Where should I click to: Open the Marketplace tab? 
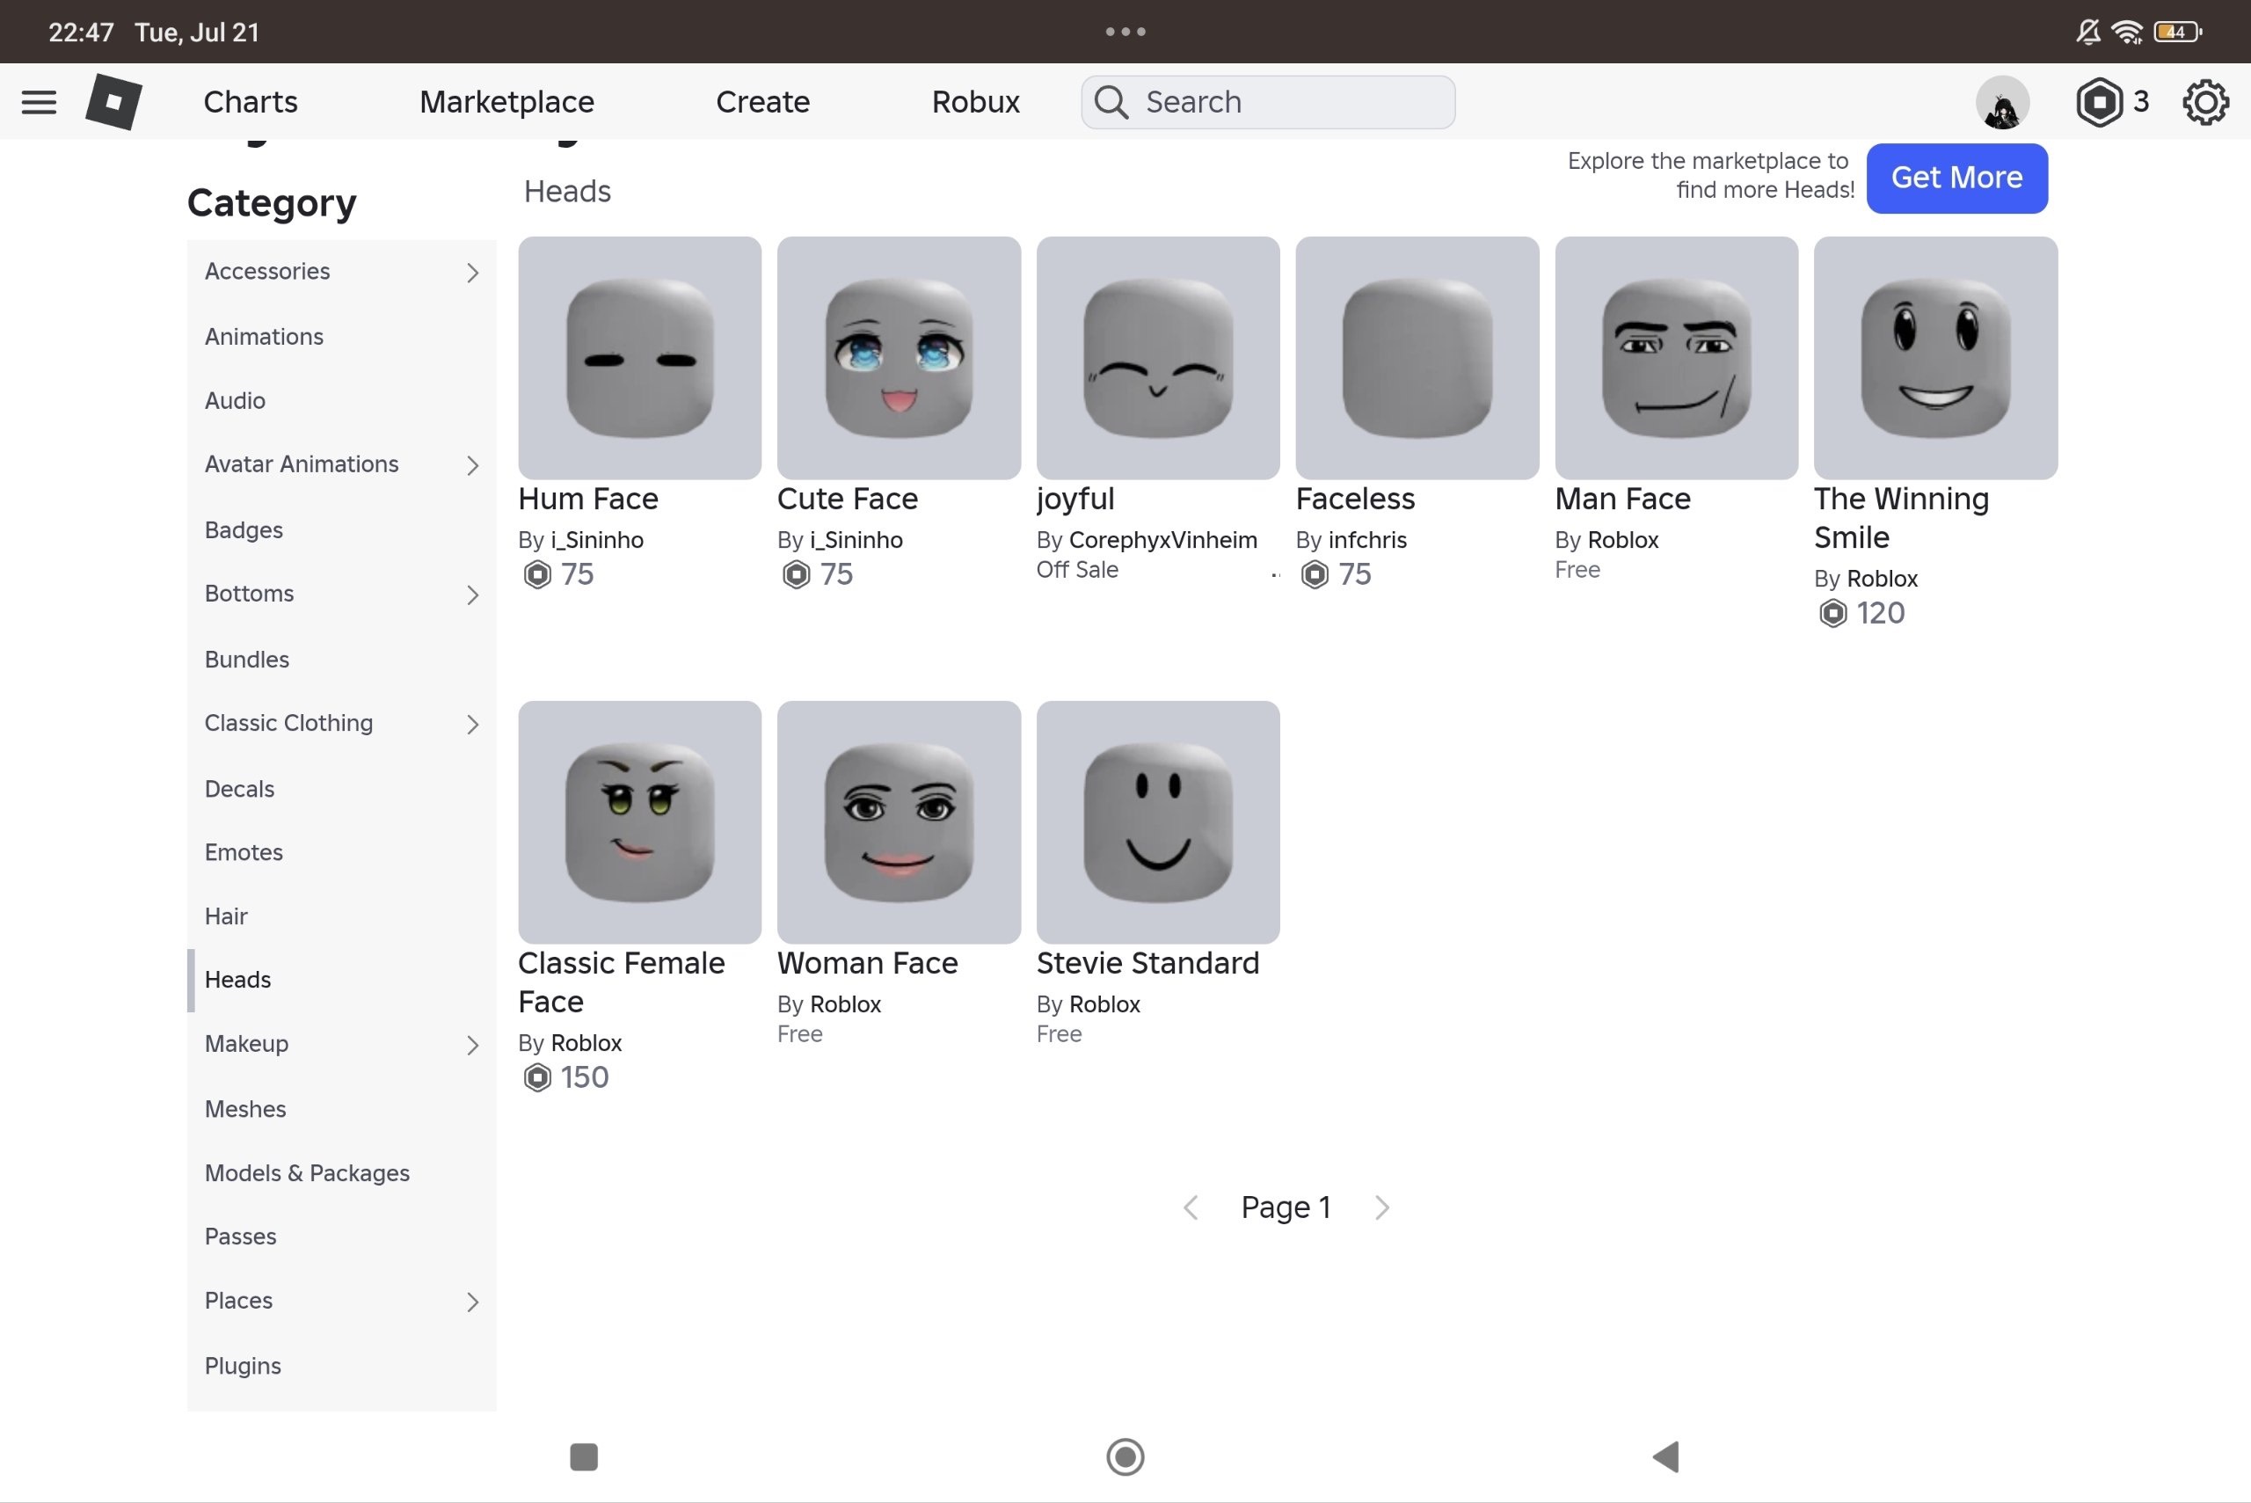pos(507,102)
